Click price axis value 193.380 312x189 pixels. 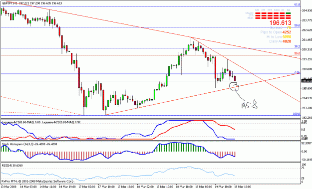click(307, 108)
